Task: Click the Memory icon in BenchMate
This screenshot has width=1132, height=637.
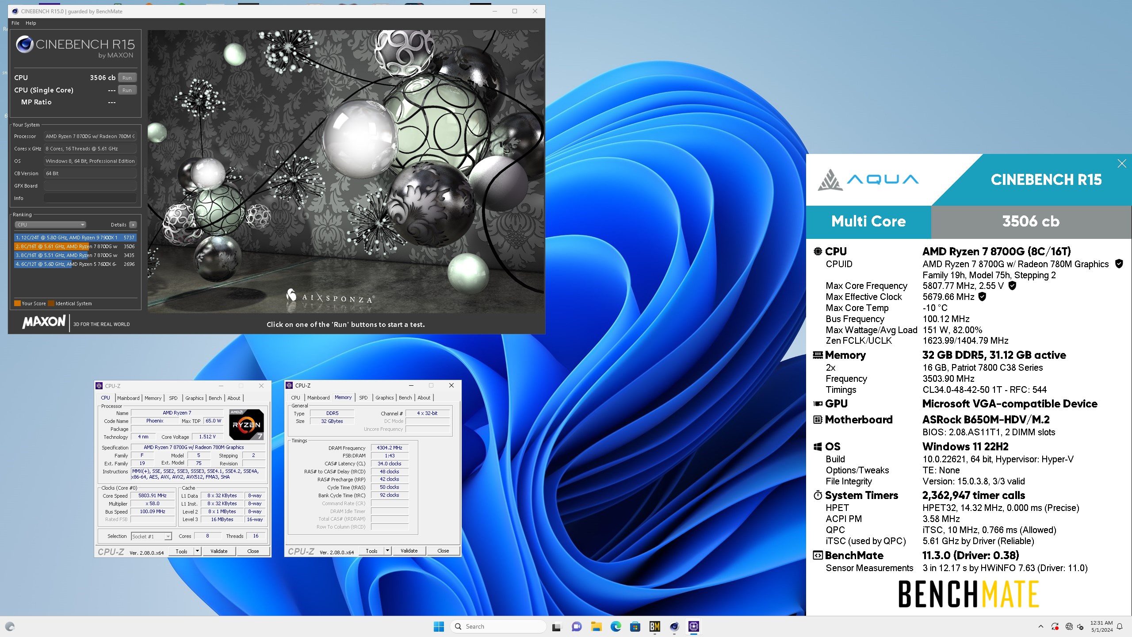Action: coord(818,355)
